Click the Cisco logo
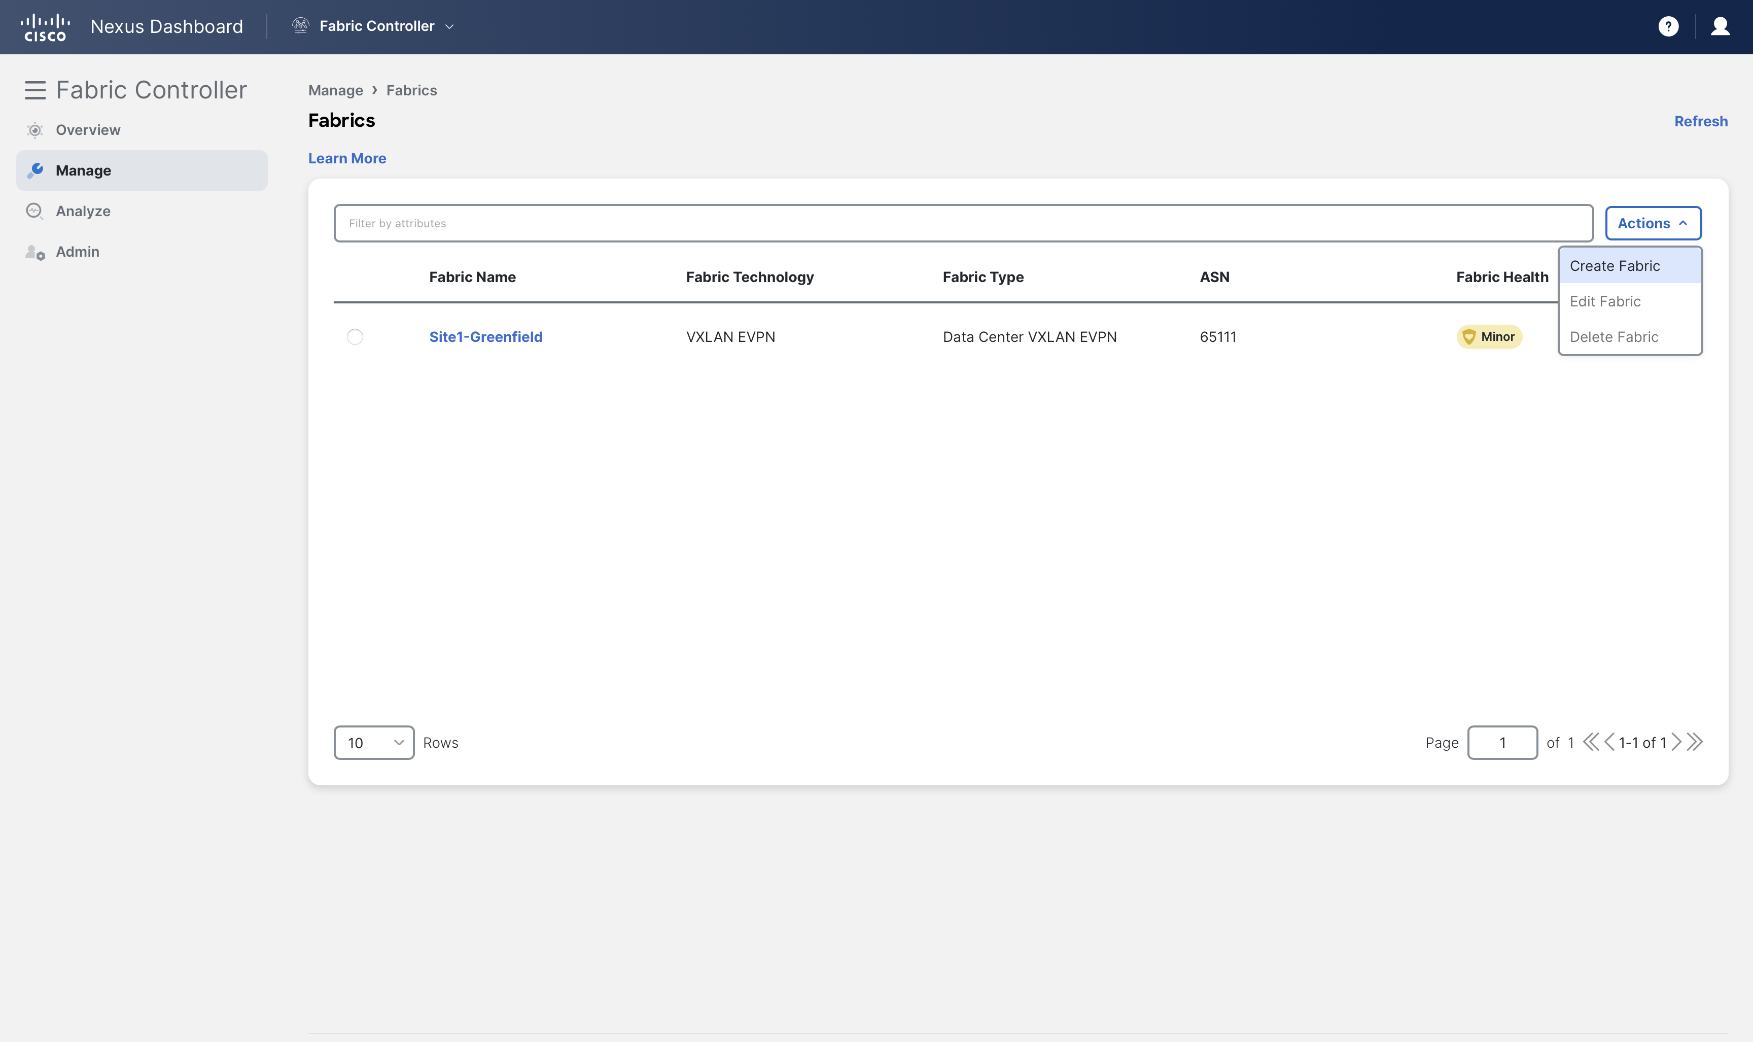 click(x=46, y=27)
